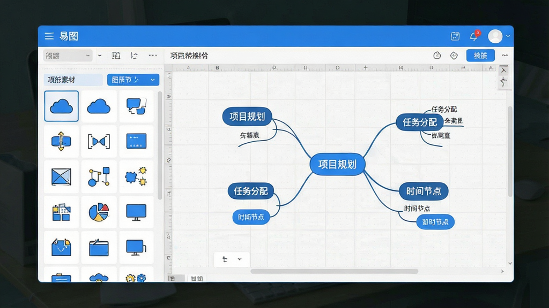Open the gray style dropdown in the toolbar
Screen dimensions: 549x308
(x=68, y=55)
